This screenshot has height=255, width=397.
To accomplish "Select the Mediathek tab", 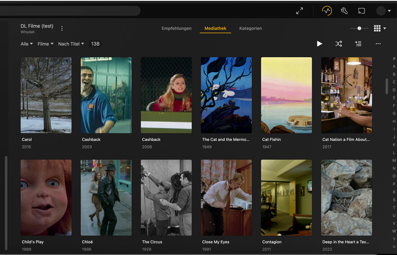I will tap(215, 28).
